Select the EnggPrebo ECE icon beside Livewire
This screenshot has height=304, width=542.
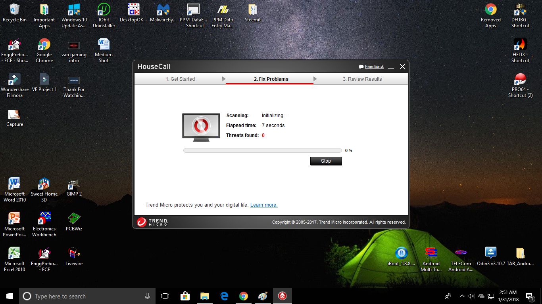point(44,260)
